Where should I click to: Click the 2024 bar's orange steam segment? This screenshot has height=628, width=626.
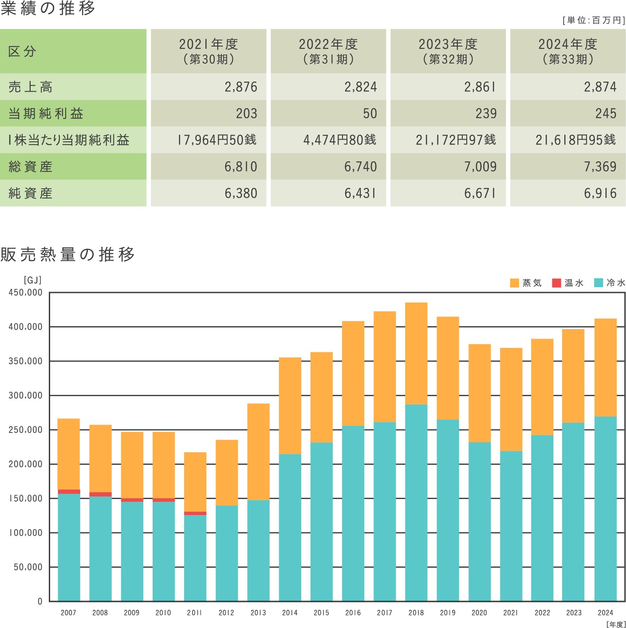(606, 367)
